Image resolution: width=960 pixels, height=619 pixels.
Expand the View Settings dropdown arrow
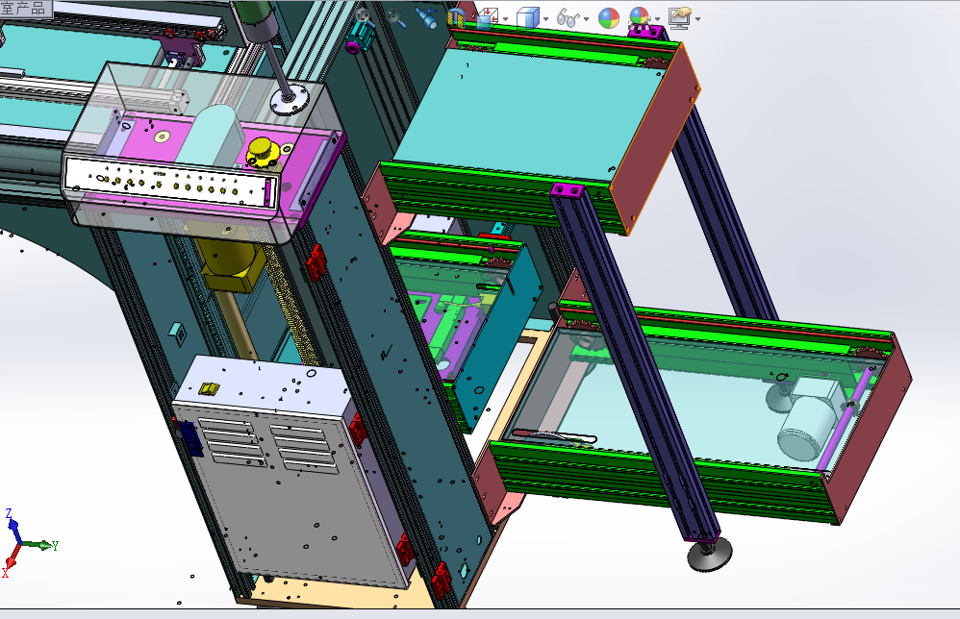[698, 19]
